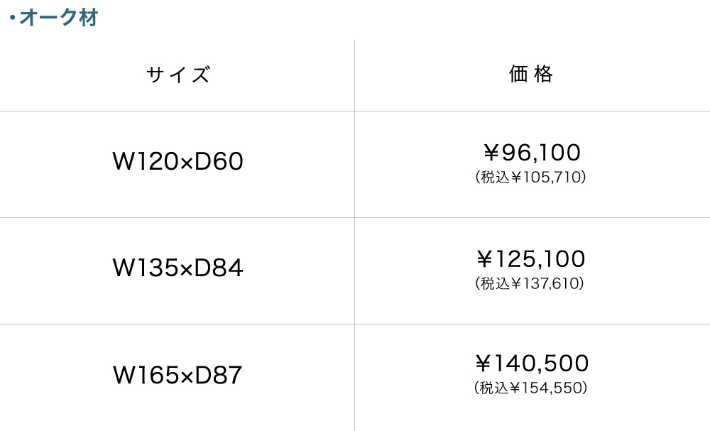
Task: Click the tax-included price ¥154,550
Action: tap(530, 388)
